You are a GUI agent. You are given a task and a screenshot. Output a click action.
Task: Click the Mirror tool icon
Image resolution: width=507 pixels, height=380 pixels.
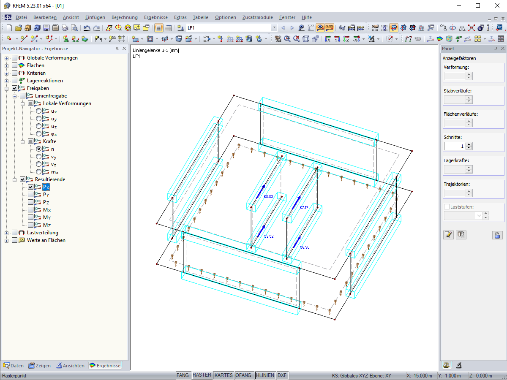(x=462, y=28)
